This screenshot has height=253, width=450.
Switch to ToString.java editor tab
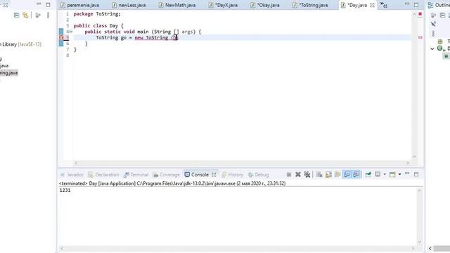(x=311, y=5)
